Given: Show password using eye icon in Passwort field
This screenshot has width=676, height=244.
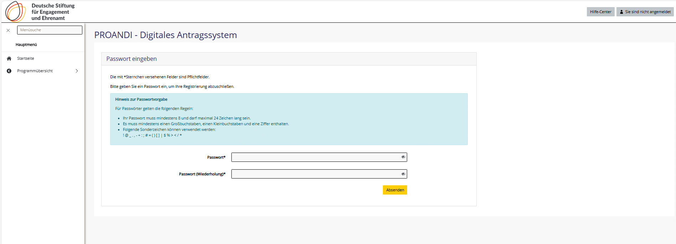Looking at the screenshot, I should click(403, 157).
